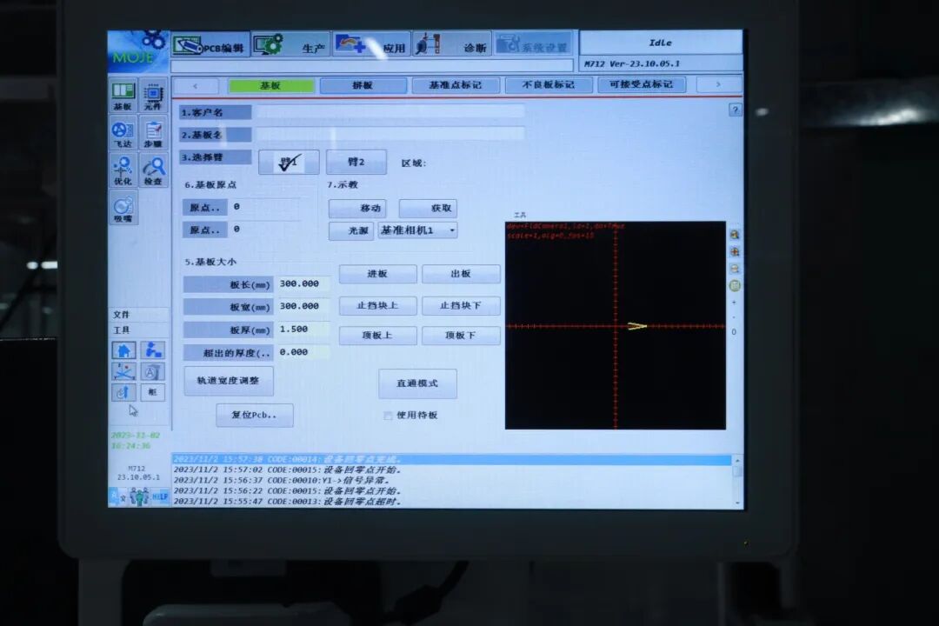The height and width of the screenshot is (626, 939).
Task: Check the 臂1 arm selection box
Action: tap(290, 163)
